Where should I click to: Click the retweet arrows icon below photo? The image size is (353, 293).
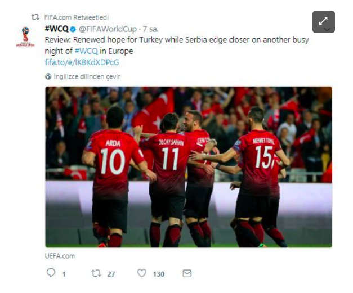96,273
